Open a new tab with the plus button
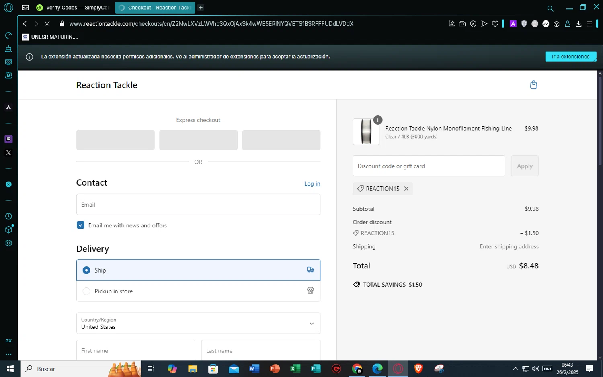 pos(201,8)
